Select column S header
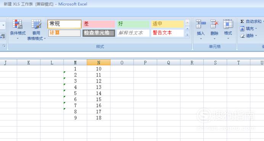 (215, 63)
